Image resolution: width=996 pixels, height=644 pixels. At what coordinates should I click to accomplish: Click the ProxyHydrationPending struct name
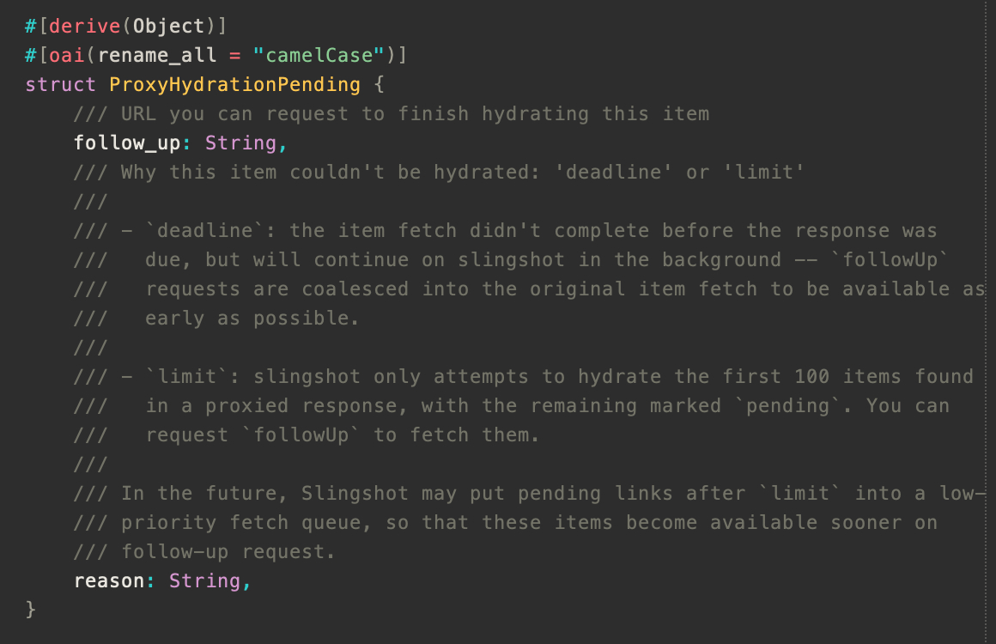234,84
